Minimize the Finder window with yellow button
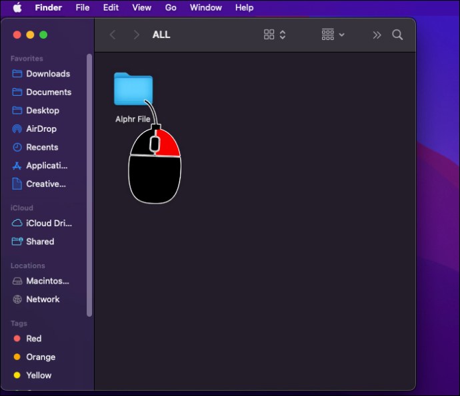Viewport: 460px width, 396px height. [30, 35]
